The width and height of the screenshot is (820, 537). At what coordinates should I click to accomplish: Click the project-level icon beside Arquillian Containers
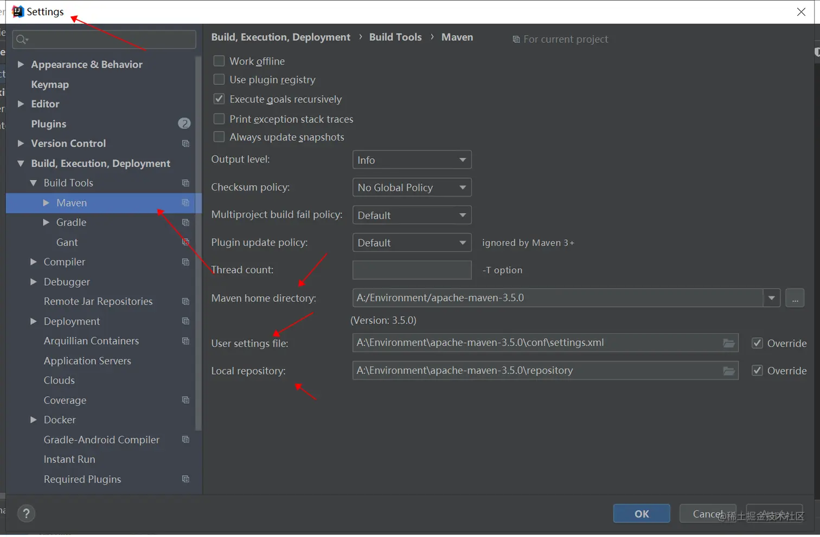185,341
